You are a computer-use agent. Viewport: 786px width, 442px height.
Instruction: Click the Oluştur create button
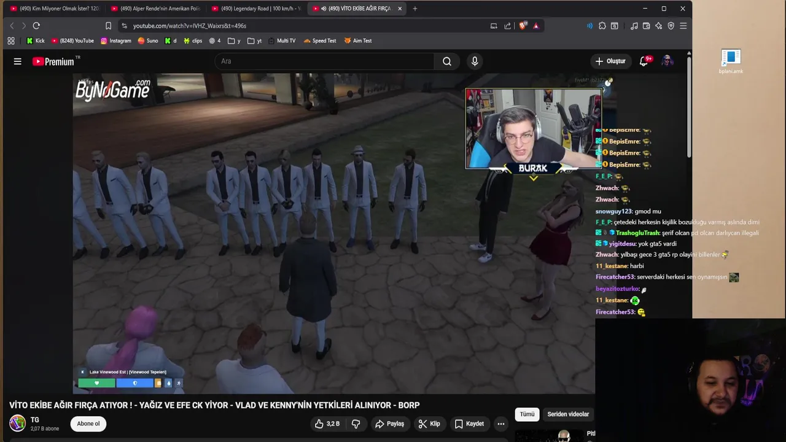pos(610,61)
